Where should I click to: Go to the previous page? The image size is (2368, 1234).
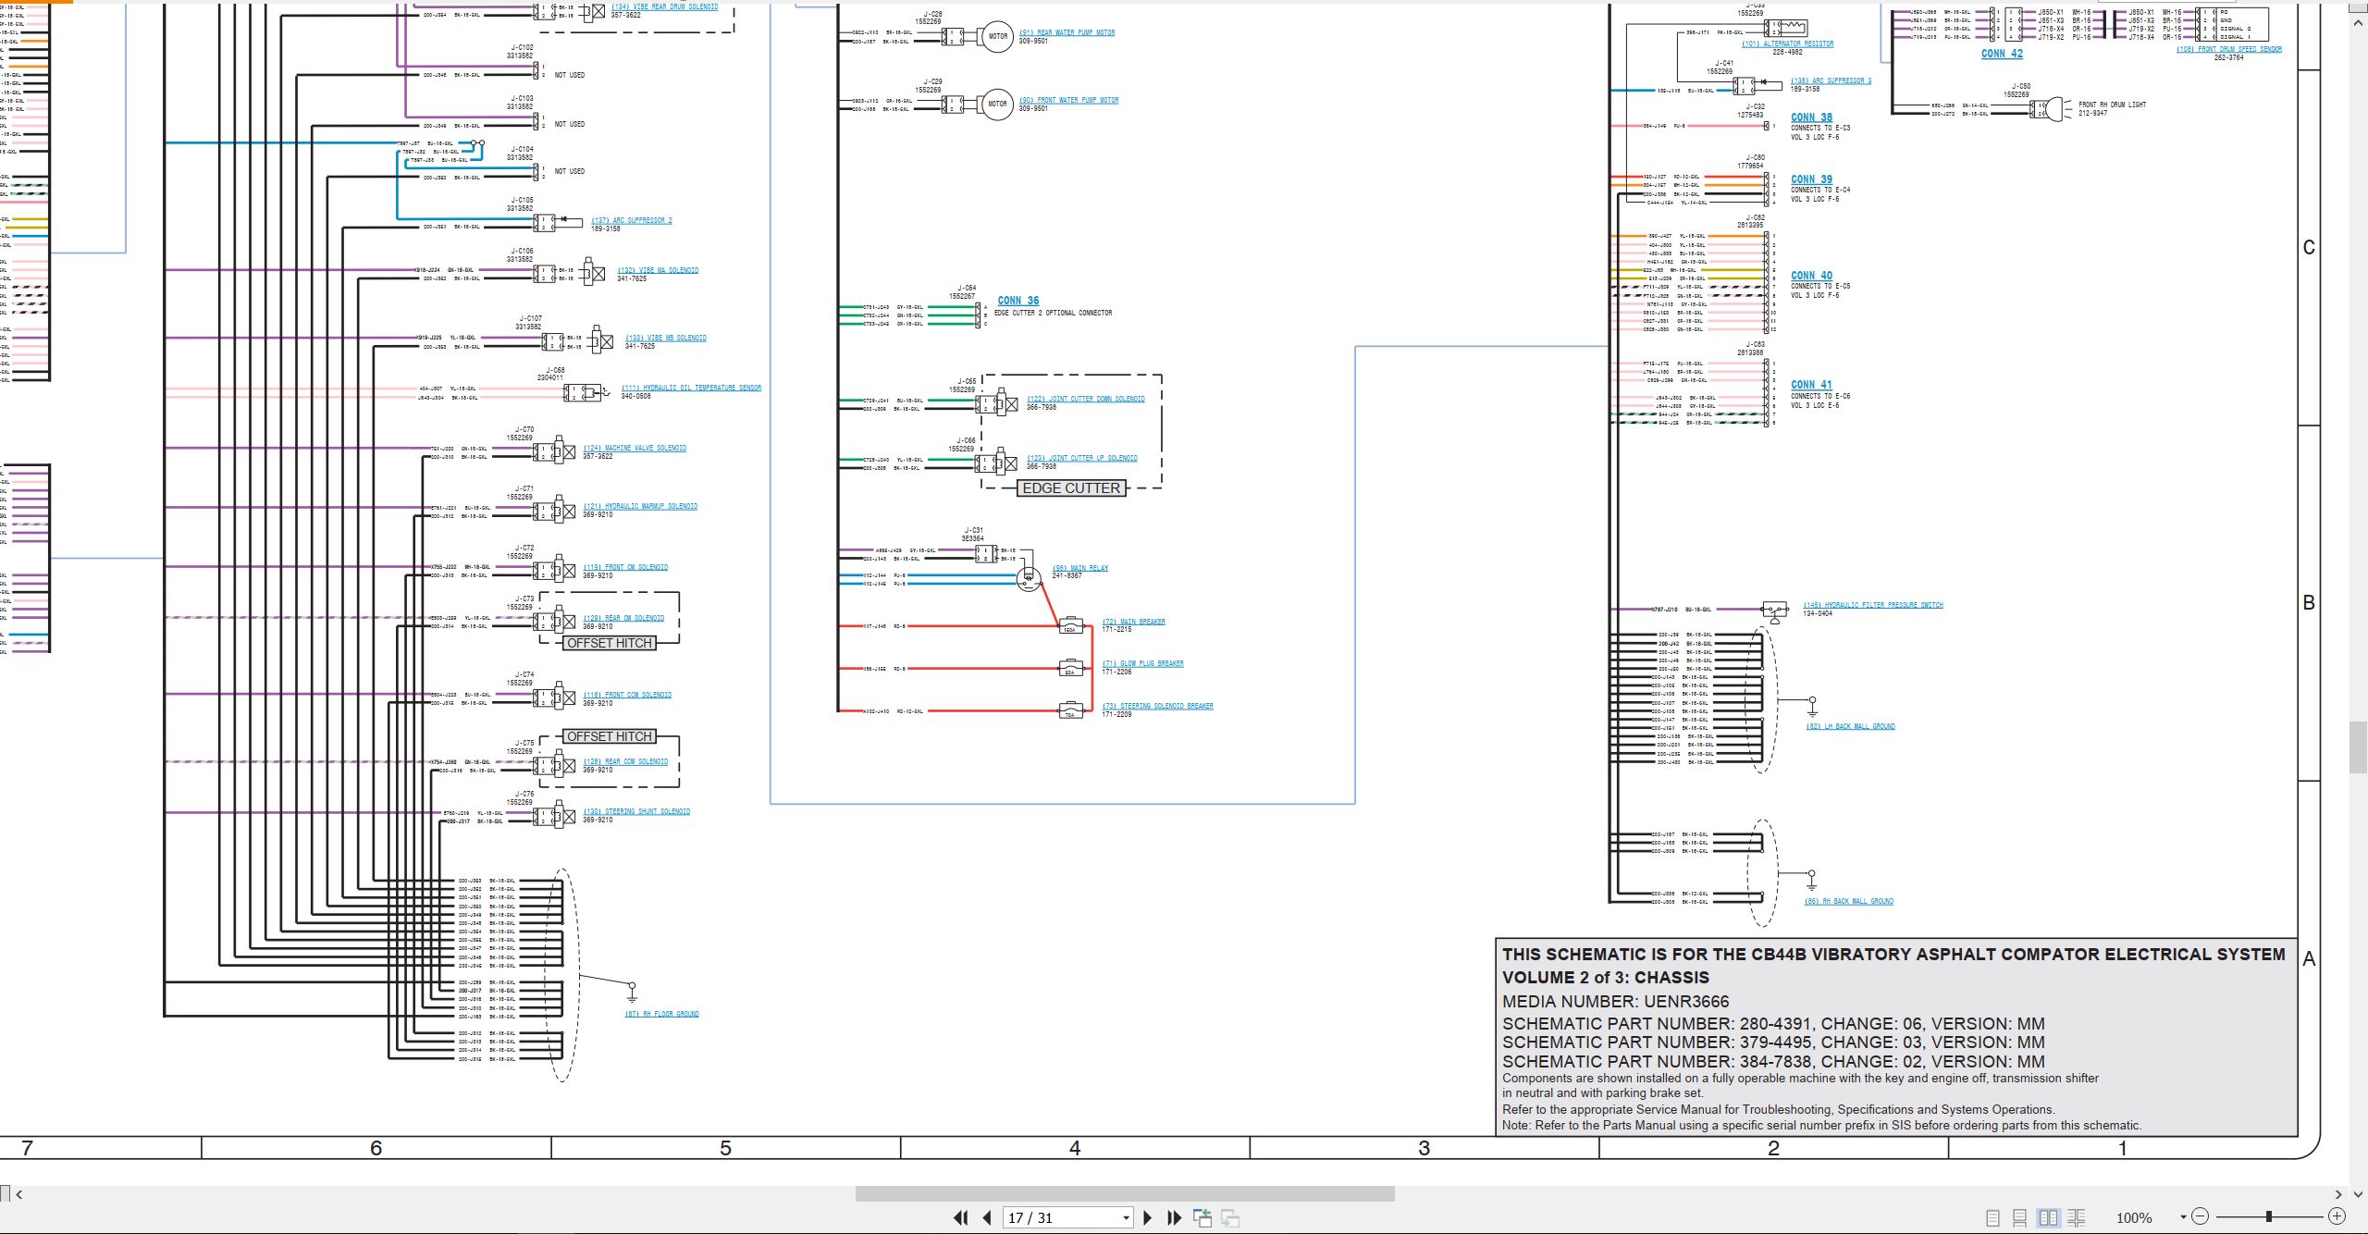[987, 1217]
